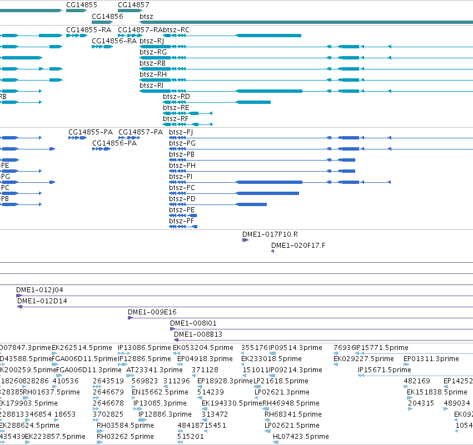Select EST label EK029227.5prime
Image resolution: width=473 pixels, height=445 pixels.
pos(364,359)
